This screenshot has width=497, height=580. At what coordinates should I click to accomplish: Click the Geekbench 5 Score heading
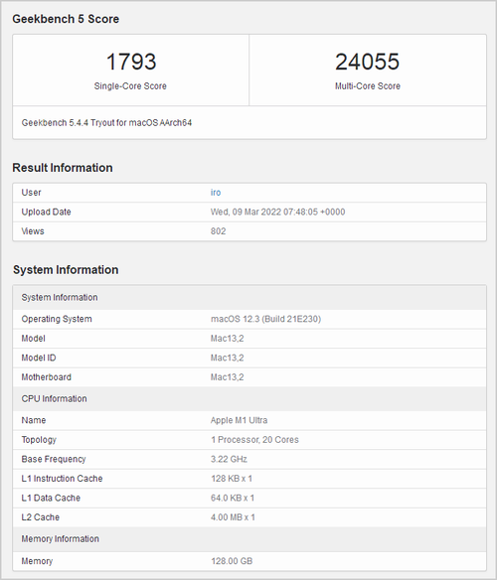(66, 19)
